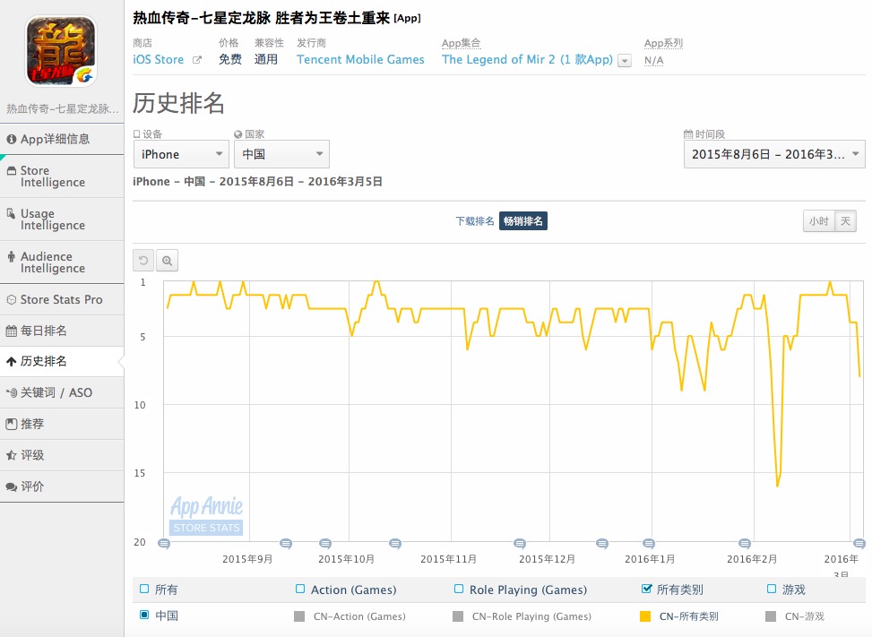Open 评价 sidebar item
The image size is (872, 637).
pyautogui.click(x=62, y=486)
